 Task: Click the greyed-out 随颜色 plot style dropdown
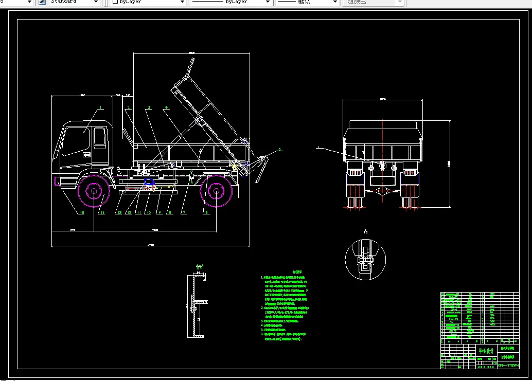tap(373, 2)
